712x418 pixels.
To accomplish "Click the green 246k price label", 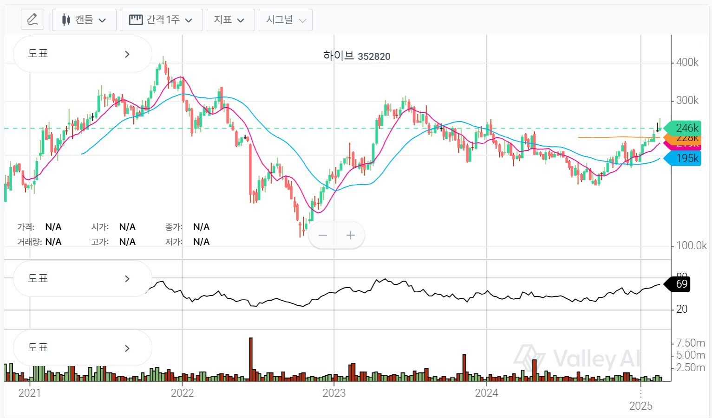I will [683, 128].
